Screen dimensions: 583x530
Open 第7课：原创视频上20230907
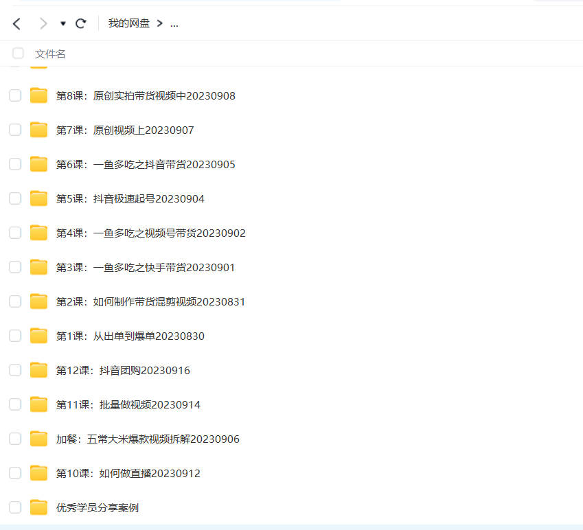click(125, 130)
